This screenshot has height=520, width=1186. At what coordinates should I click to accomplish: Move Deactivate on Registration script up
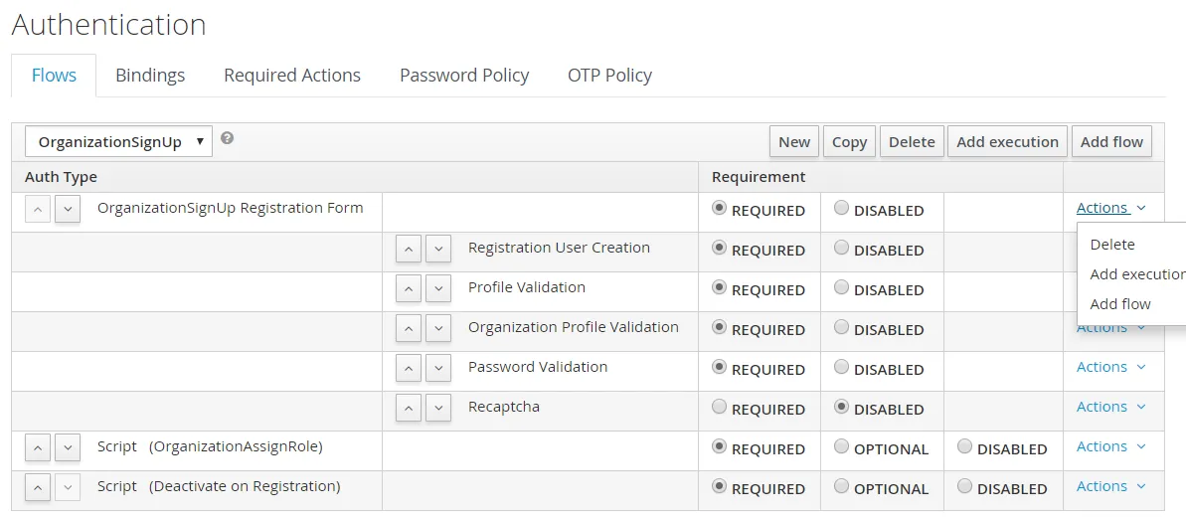coord(37,487)
